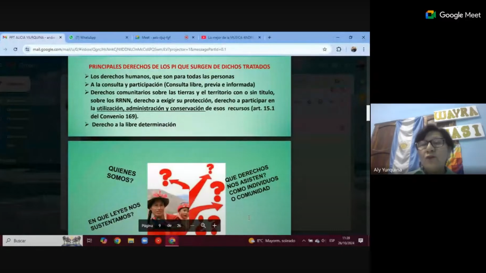Expand the system tray hidden icons
Screen dimensions: 486x273
(x=303, y=241)
